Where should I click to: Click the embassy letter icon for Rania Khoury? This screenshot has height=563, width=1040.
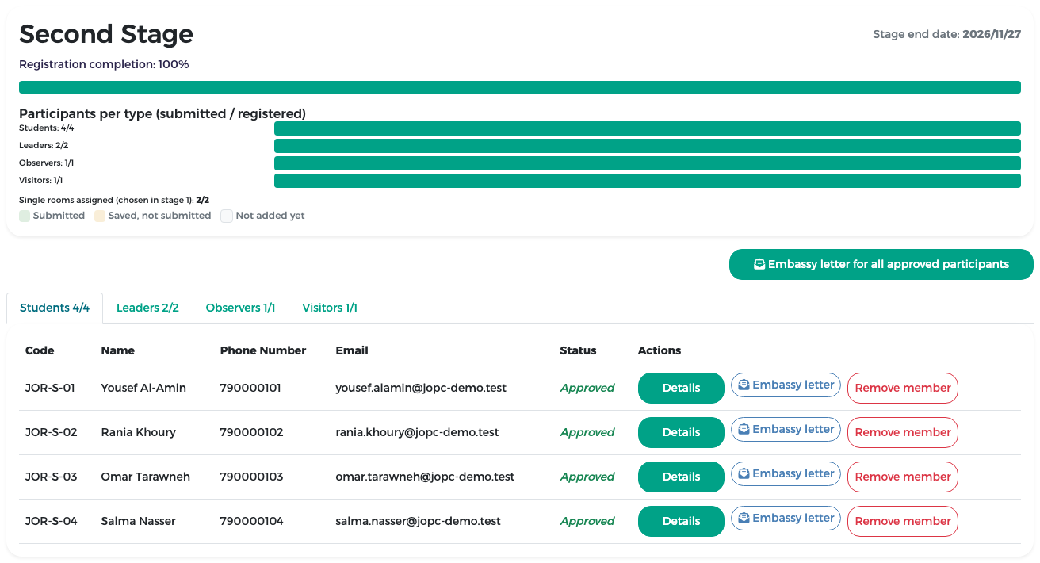[744, 429]
